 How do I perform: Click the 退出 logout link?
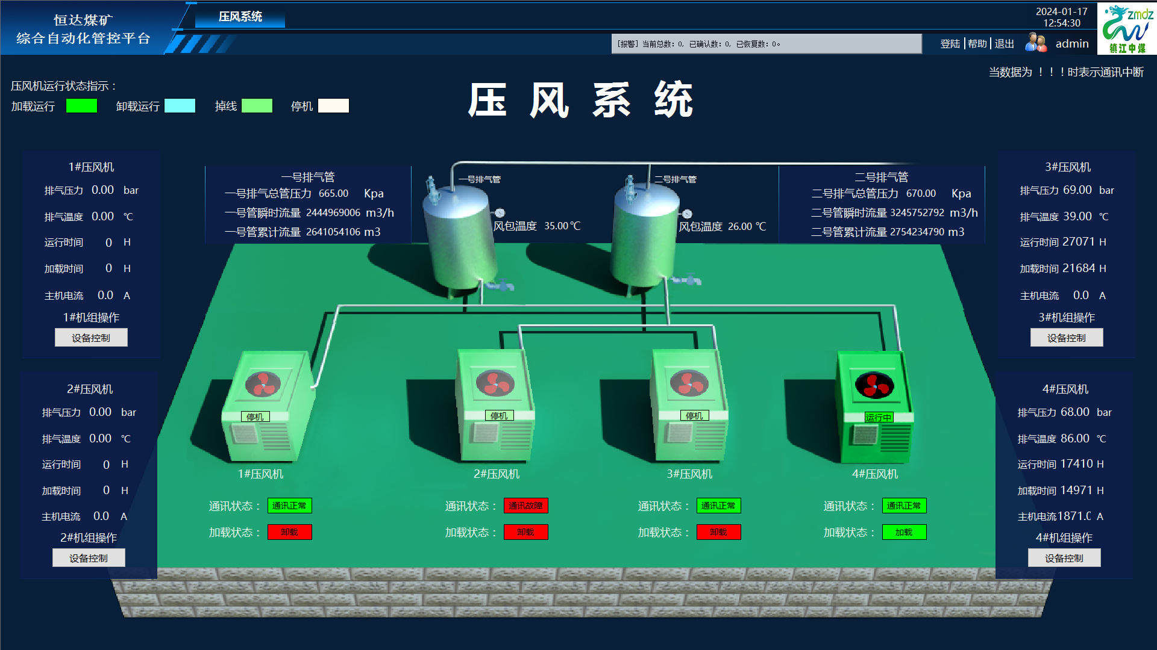pyautogui.click(x=1004, y=43)
